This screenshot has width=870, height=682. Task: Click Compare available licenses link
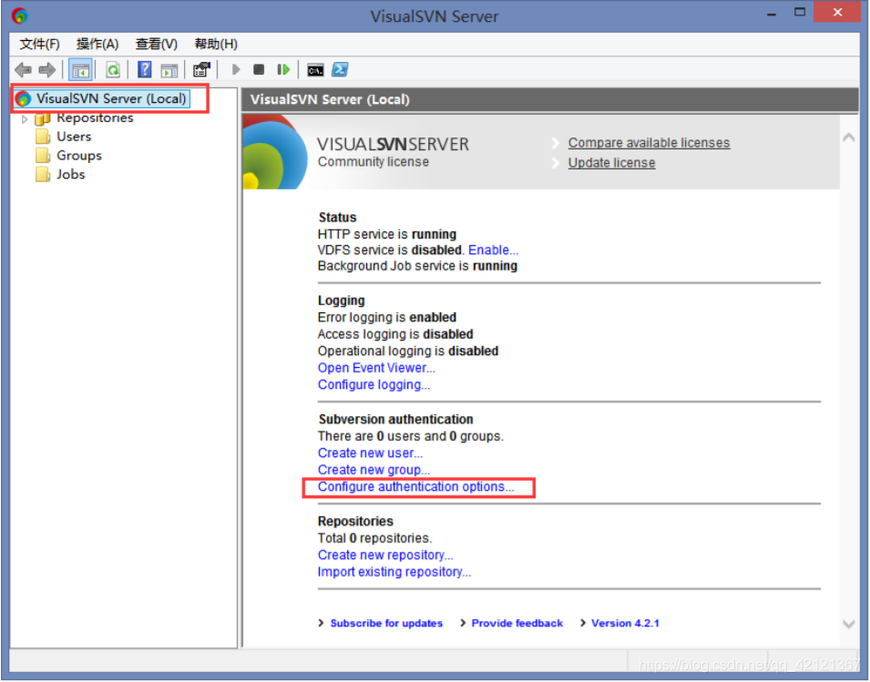pos(649,143)
